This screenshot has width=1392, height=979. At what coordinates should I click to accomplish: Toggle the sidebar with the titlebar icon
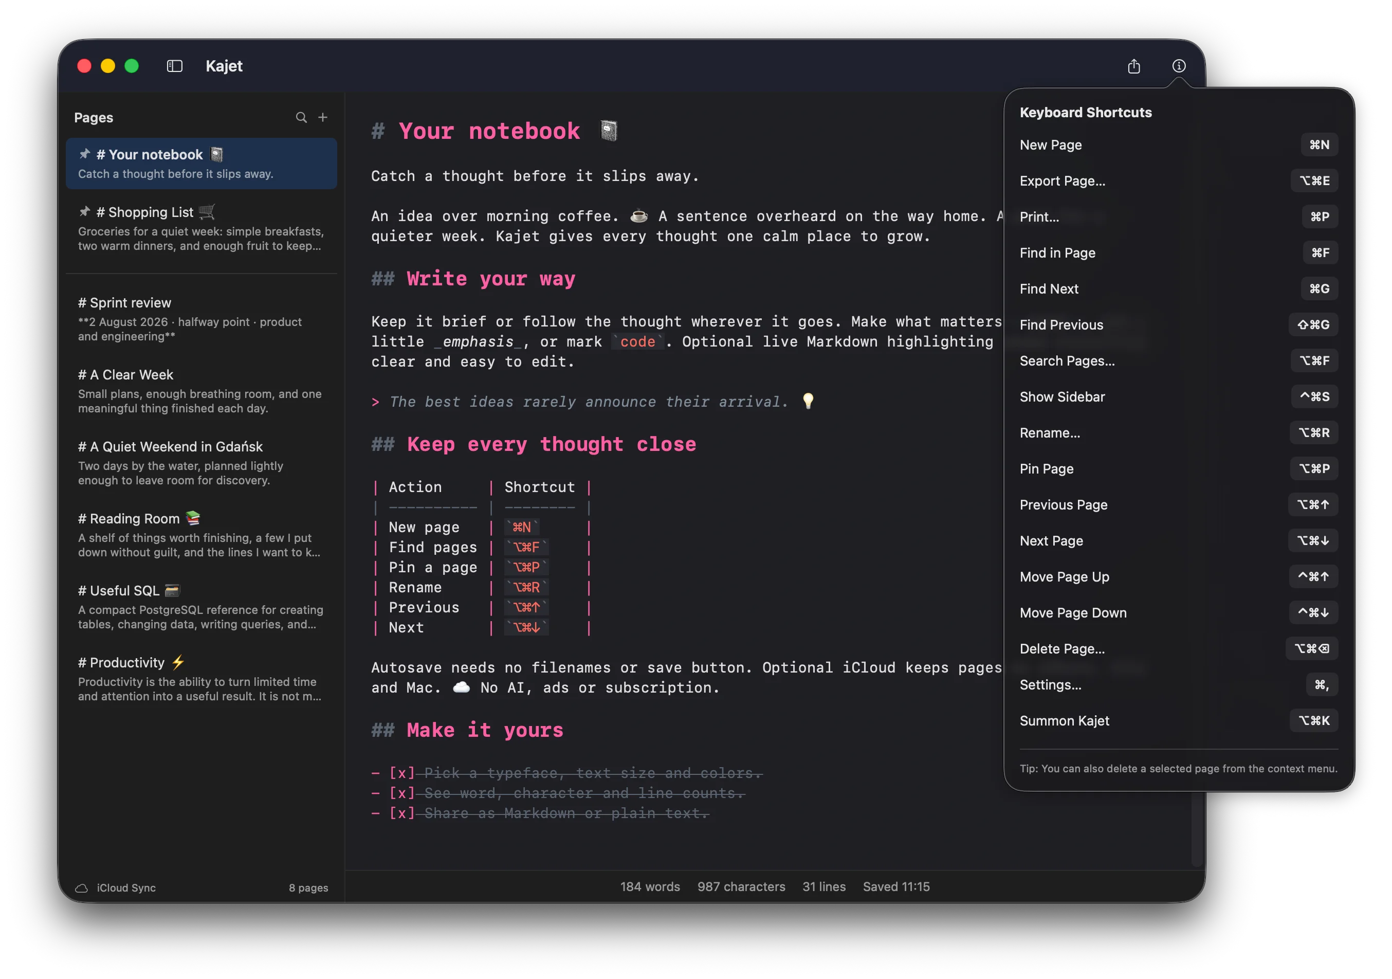(175, 66)
